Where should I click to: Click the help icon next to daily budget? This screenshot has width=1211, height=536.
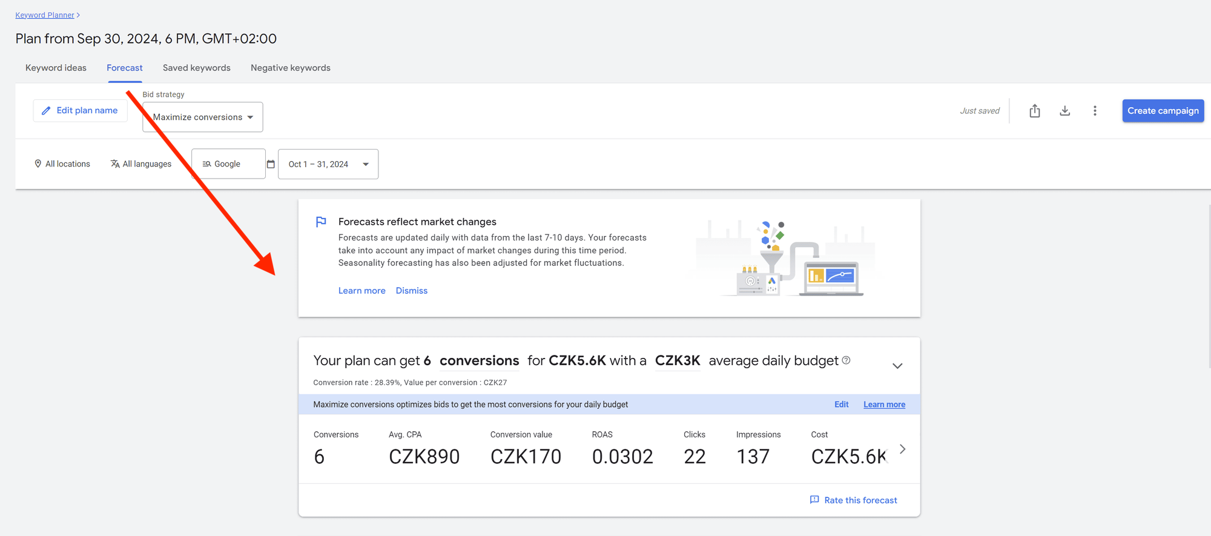click(x=846, y=360)
